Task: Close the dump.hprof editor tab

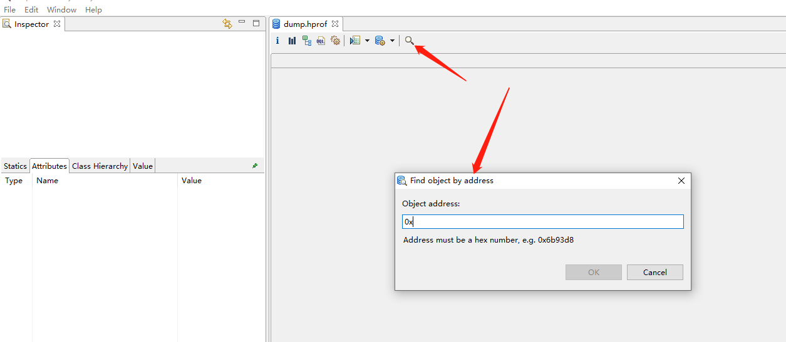Action: click(335, 24)
